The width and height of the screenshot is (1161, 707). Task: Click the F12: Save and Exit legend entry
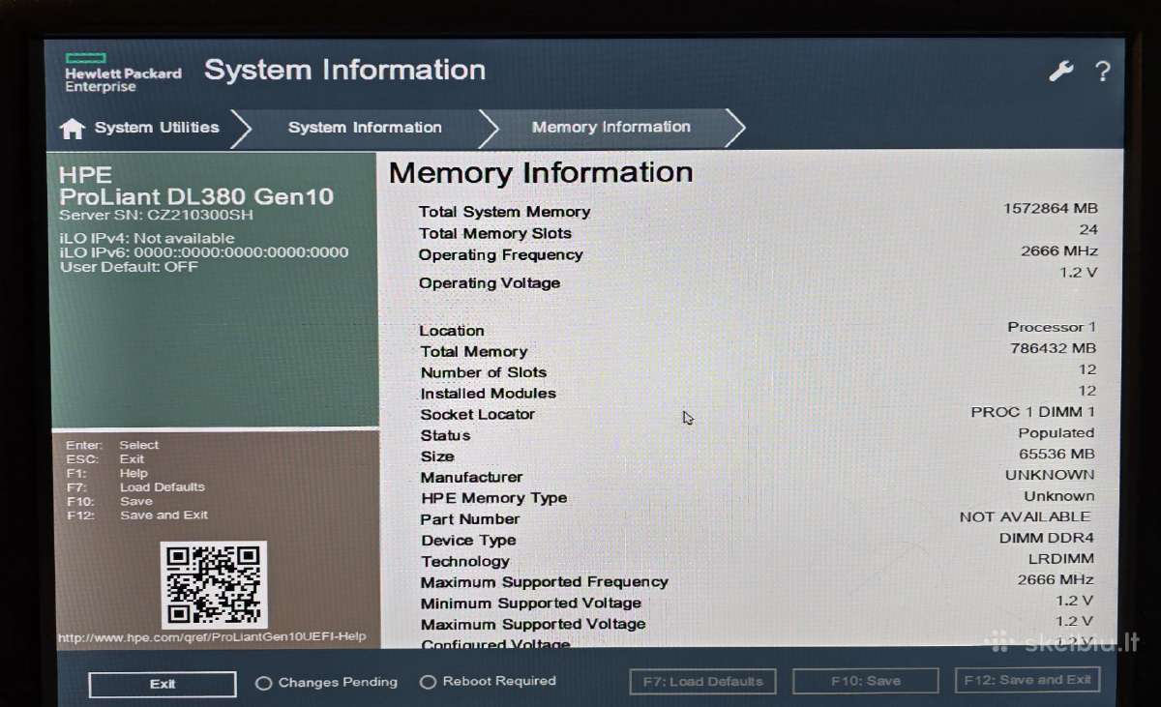[136, 516]
